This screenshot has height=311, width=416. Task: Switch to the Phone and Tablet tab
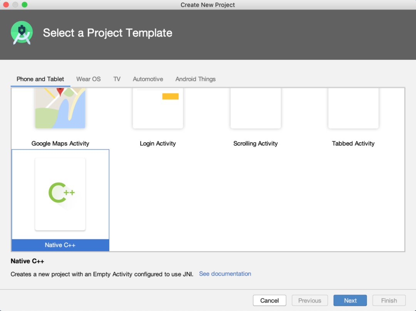pyautogui.click(x=40, y=79)
